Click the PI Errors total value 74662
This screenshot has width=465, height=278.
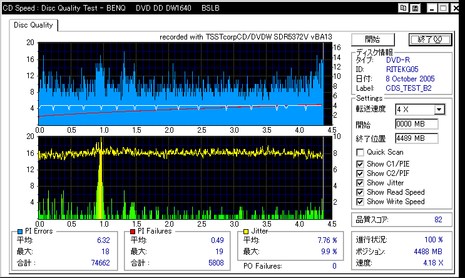coord(101,263)
